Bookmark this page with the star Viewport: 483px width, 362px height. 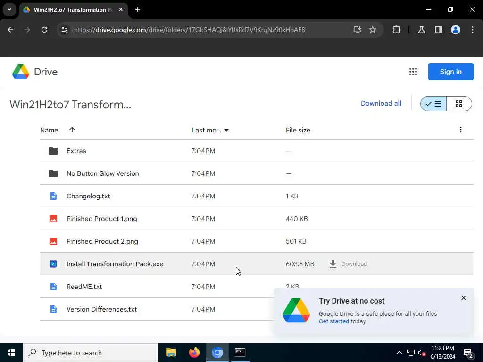pyautogui.click(x=373, y=30)
